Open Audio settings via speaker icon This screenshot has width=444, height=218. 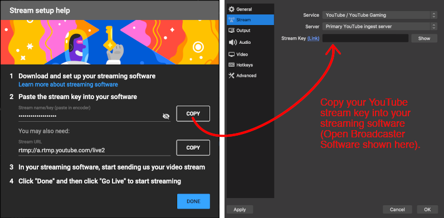[232, 42]
